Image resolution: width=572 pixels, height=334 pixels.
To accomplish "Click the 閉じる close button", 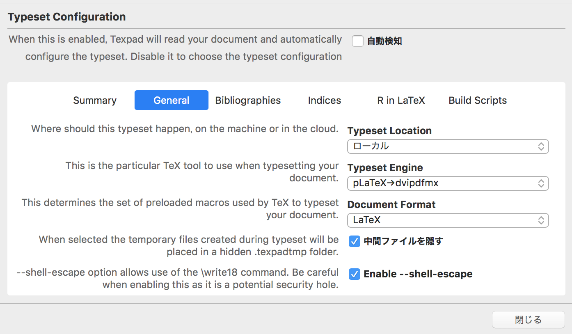I will (x=529, y=320).
